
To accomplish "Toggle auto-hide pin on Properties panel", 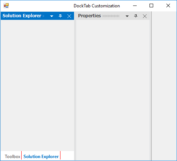I will (x=136, y=16).
